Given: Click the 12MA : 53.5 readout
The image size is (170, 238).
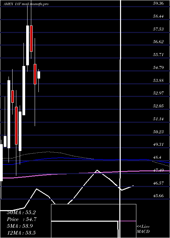Looking at the screenshot, I should point(21,233).
